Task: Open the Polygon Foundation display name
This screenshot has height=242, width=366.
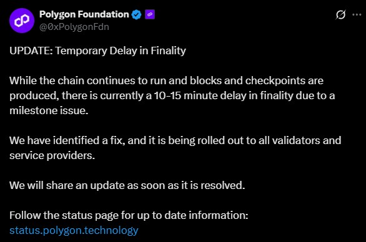Action: coord(84,14)
